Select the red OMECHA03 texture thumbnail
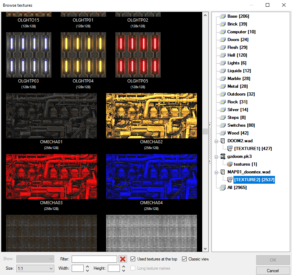Viewport: 292px width, 275px height. (51, 177)
